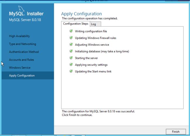The height and width of the screenshot is (136, 190).
Task: Switch to the Log tab
Action: [95, 24]
